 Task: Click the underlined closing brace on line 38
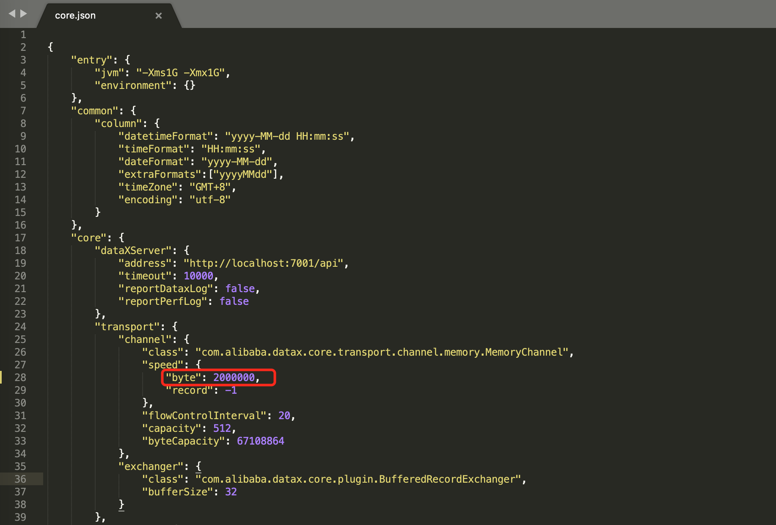point(121,505)
